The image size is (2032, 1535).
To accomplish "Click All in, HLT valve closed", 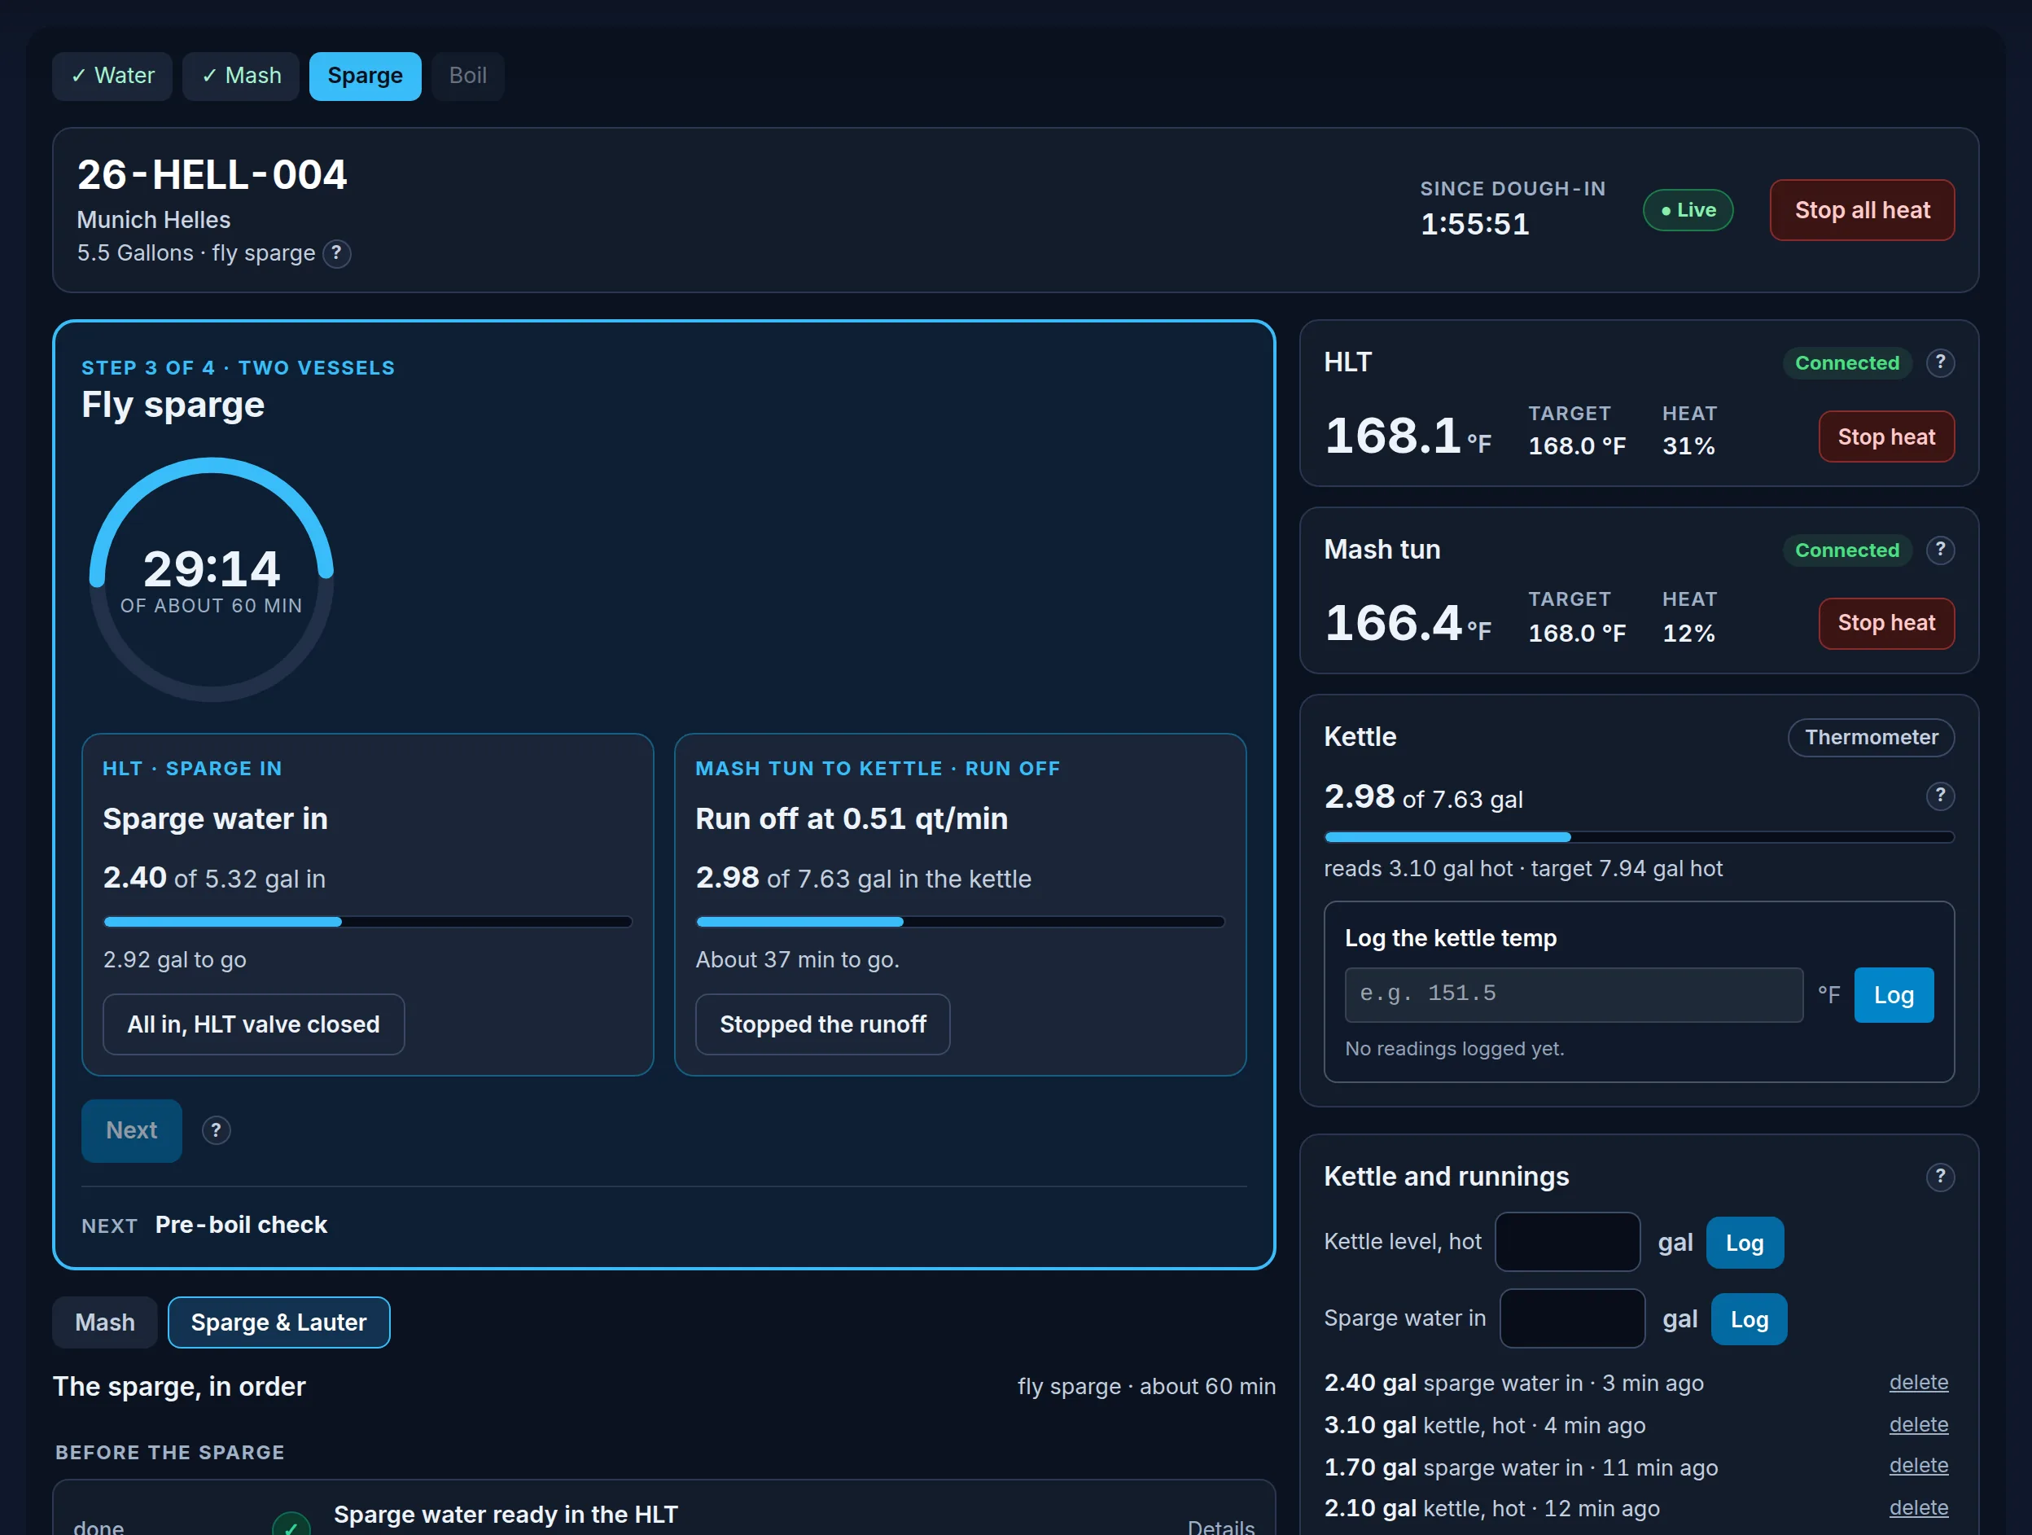I will click(x=253, y=1025).
